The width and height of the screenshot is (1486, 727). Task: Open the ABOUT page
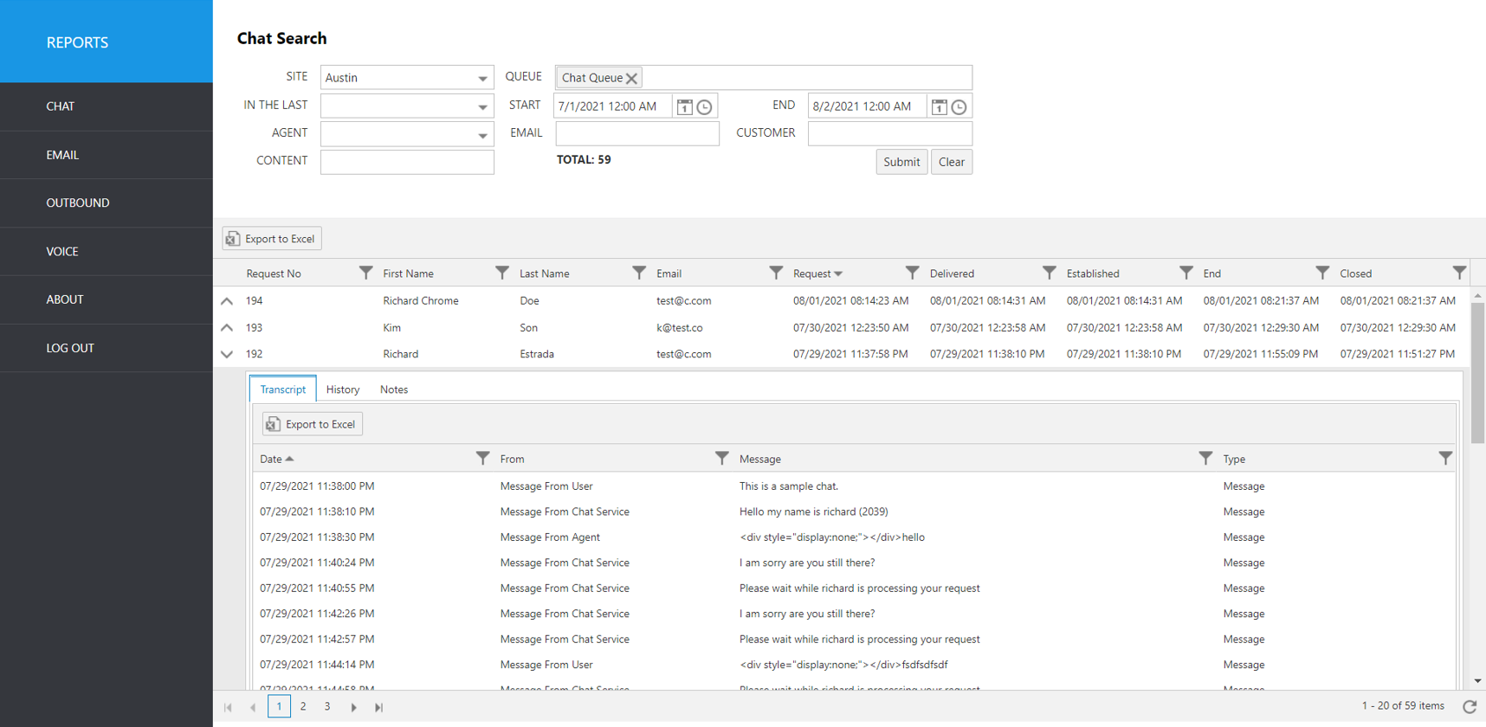[107, 299]
